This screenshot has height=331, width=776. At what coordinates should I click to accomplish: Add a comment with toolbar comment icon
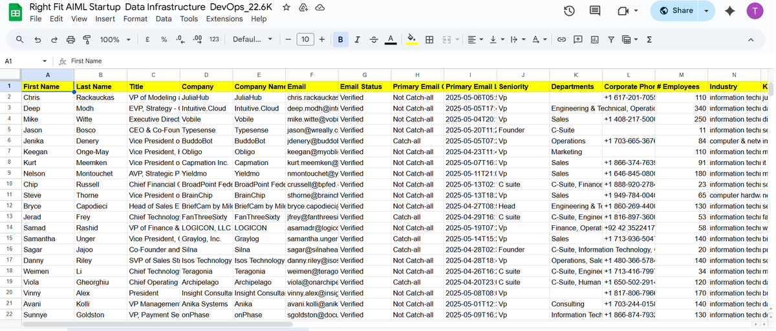pos(578,39)
